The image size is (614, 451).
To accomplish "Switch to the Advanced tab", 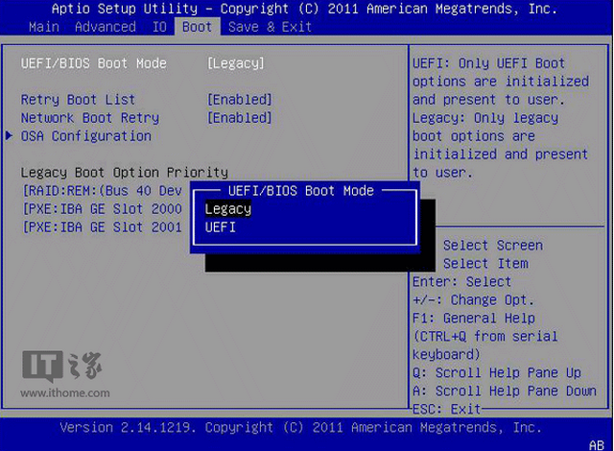I will [x=106, y=26].
